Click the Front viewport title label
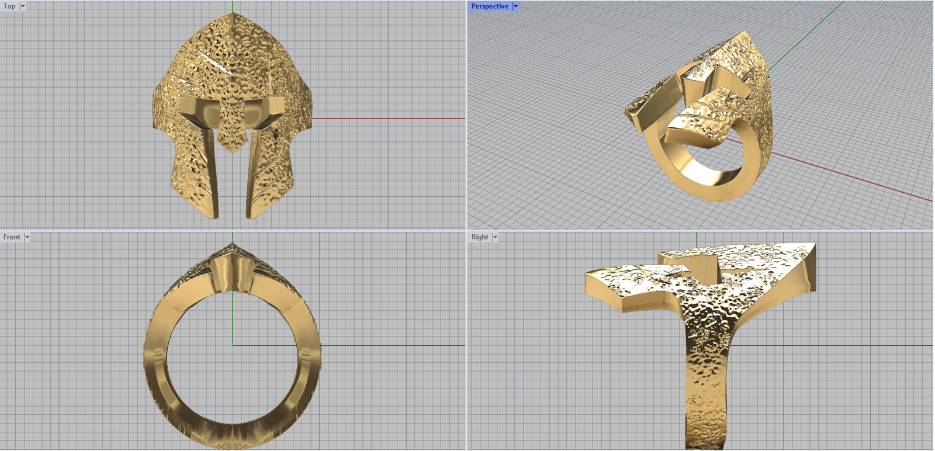 (12, 237)
